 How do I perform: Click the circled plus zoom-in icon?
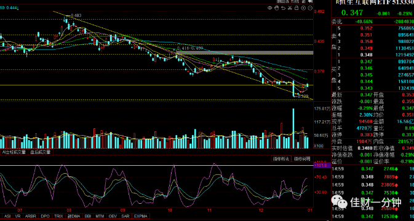coord(303,8)
